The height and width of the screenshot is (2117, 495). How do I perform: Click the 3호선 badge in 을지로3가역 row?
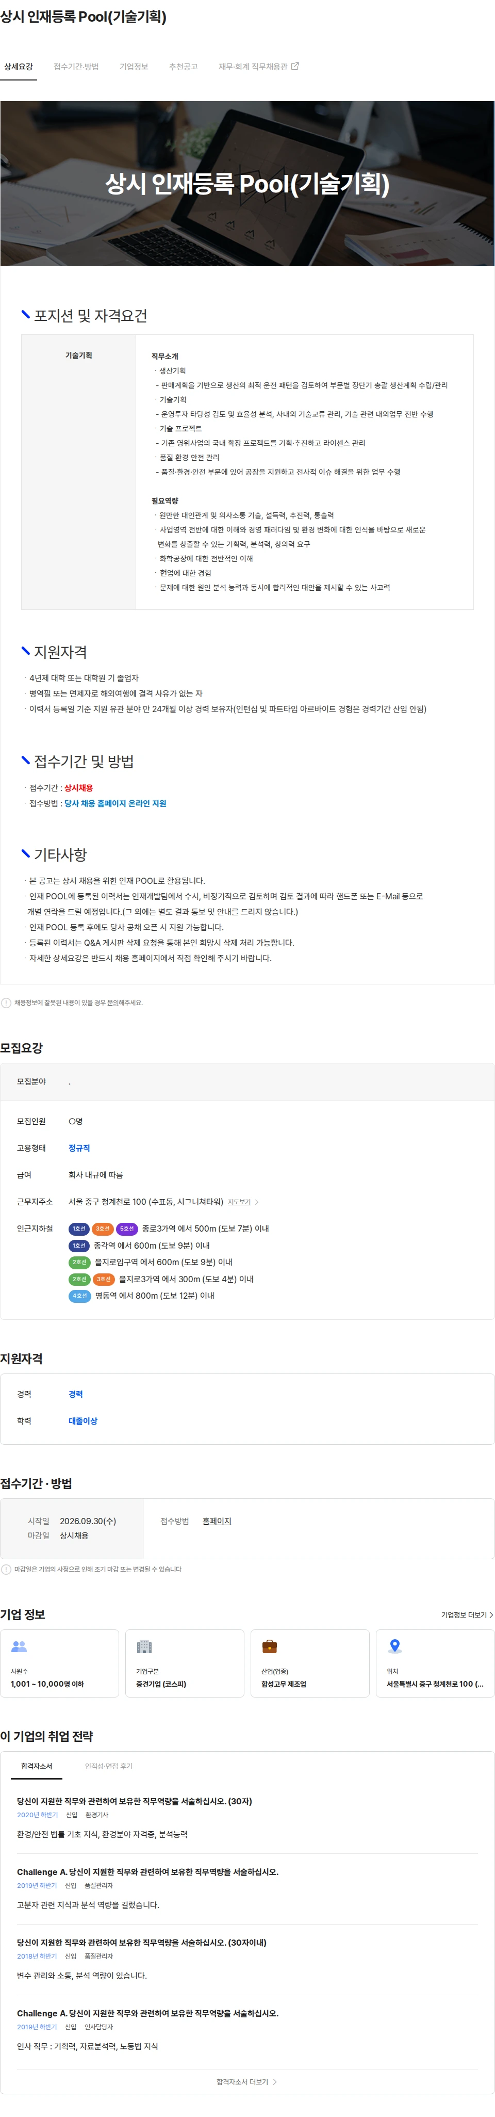104,1280
